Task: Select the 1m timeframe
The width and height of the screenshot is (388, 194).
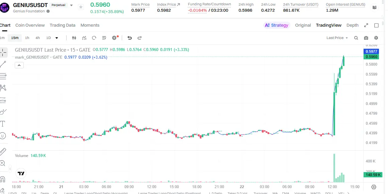Action: (x=2, y=38)
